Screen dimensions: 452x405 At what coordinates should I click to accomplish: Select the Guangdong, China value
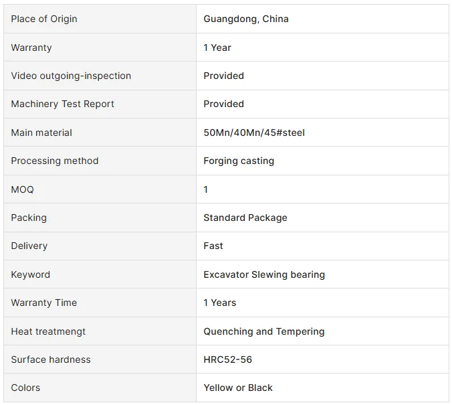pyautogui.click(x=246, y=19)
